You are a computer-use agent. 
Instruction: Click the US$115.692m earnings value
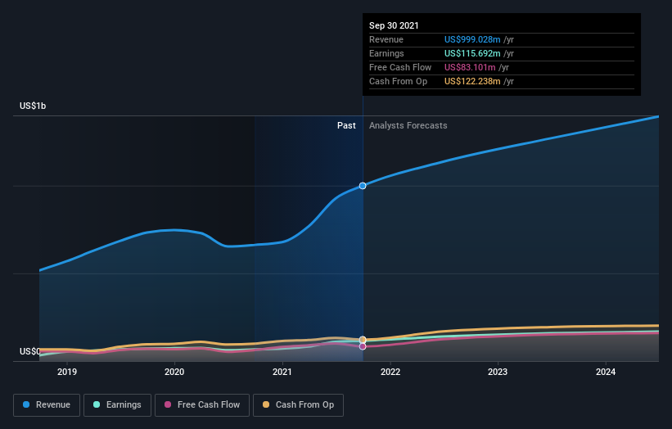pyautogui.click(x=472, y=53)
